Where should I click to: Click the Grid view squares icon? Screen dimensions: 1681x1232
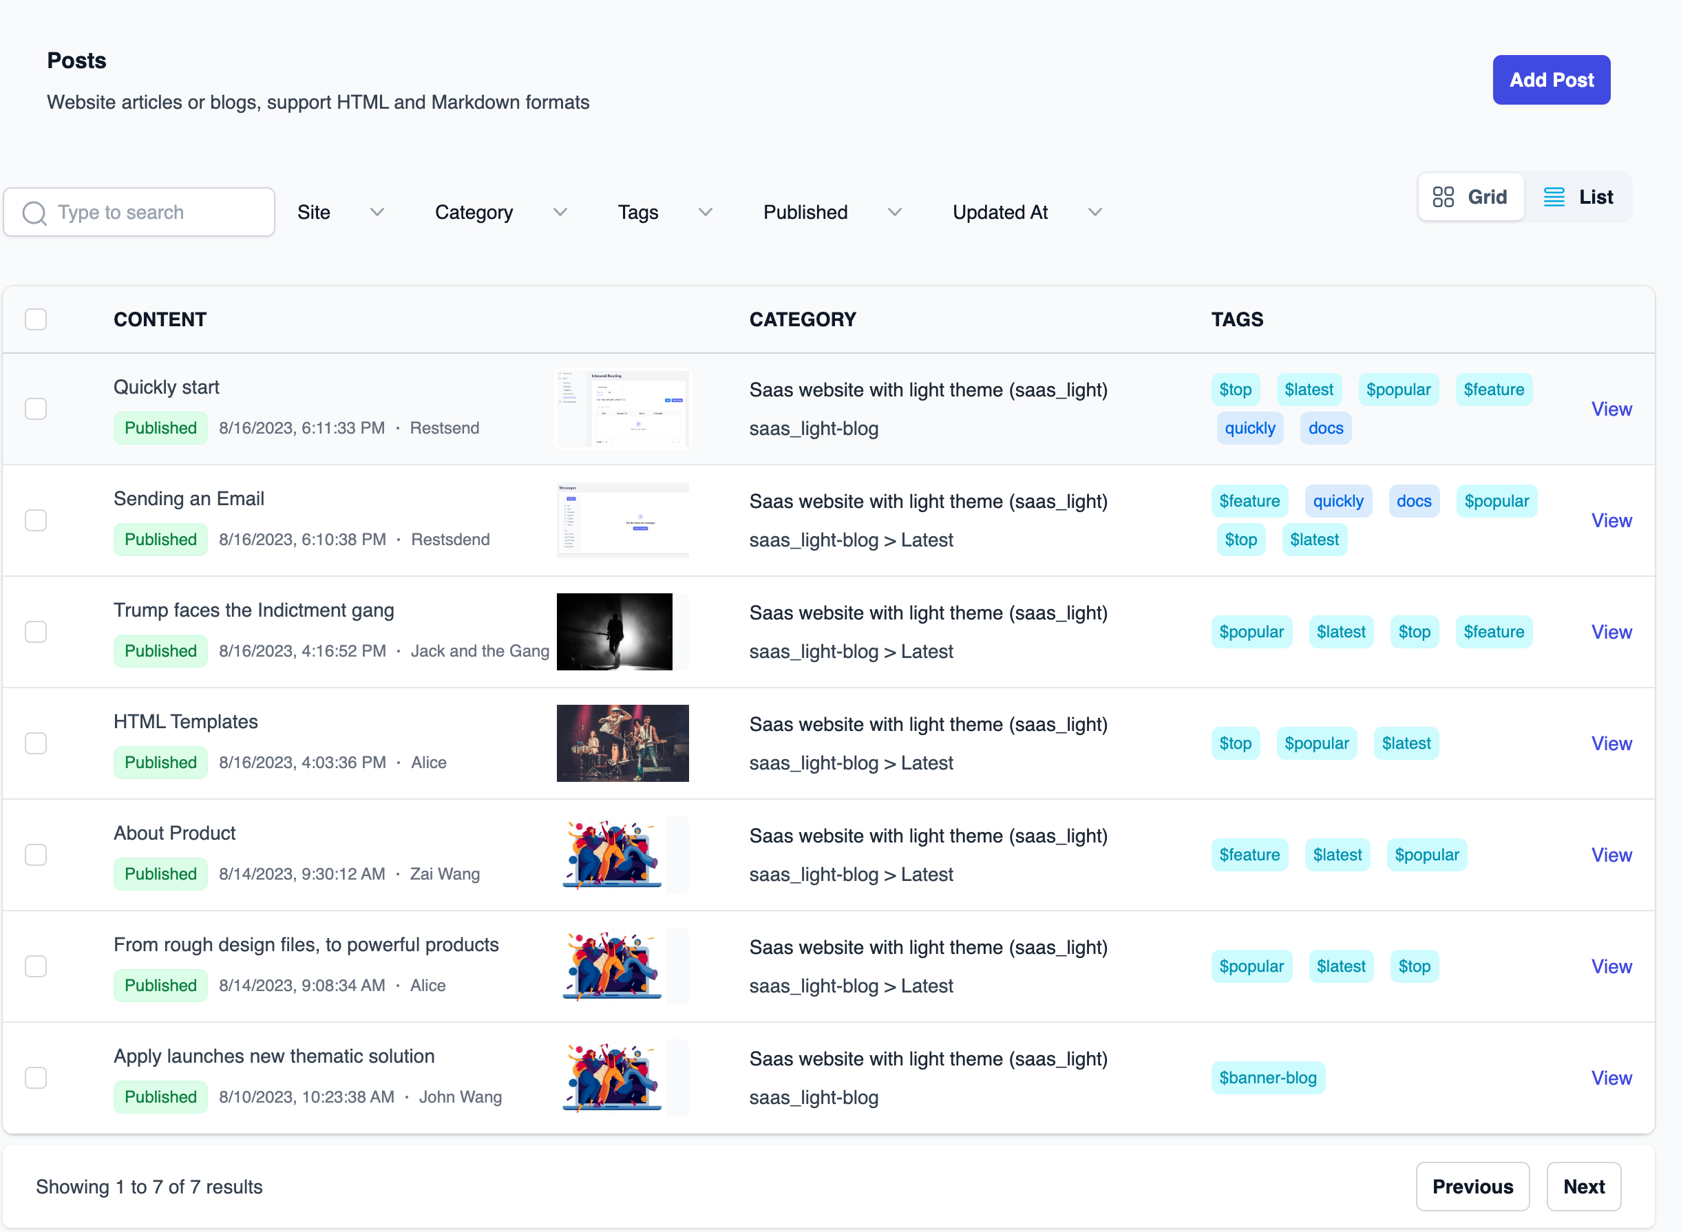pyautogui.click(x=1443, y=197)
